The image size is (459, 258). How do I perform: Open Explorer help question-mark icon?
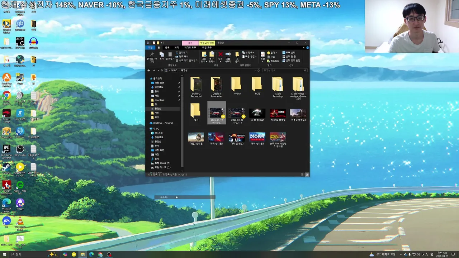(x=307, y=47)
